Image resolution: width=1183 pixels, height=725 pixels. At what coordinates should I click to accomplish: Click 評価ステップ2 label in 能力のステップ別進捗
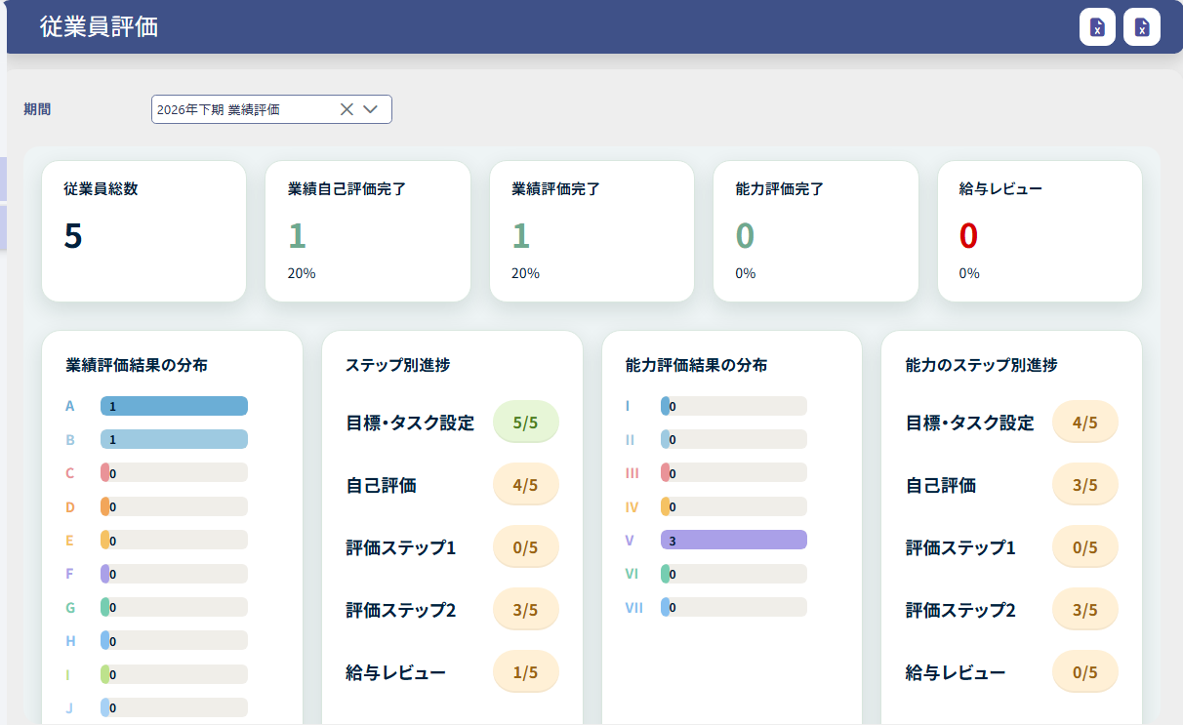960,610
